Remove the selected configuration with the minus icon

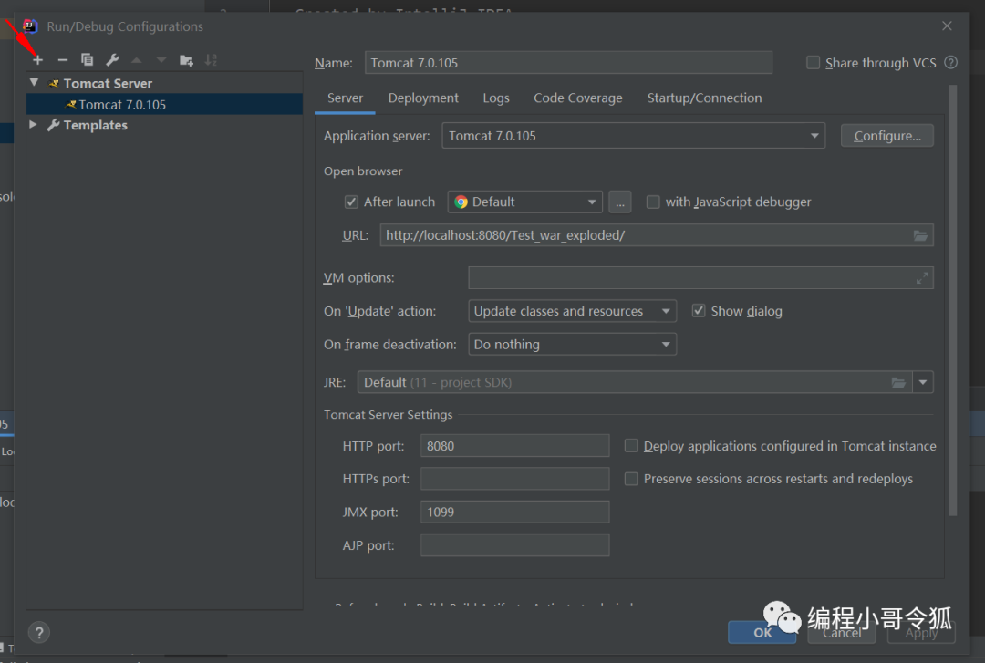62,59
